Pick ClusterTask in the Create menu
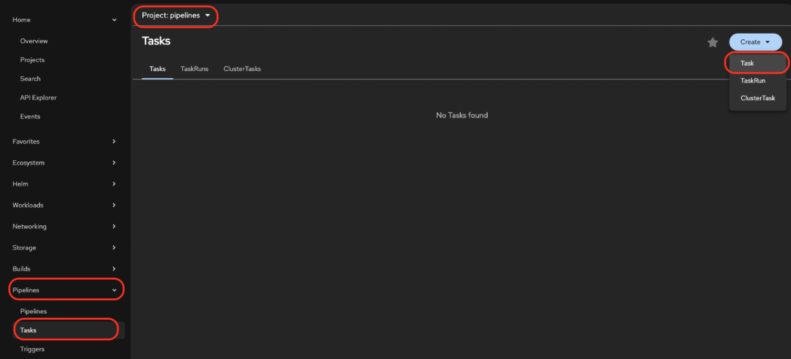The width and height of the screenshot is (791, 359). pos(757,98)
